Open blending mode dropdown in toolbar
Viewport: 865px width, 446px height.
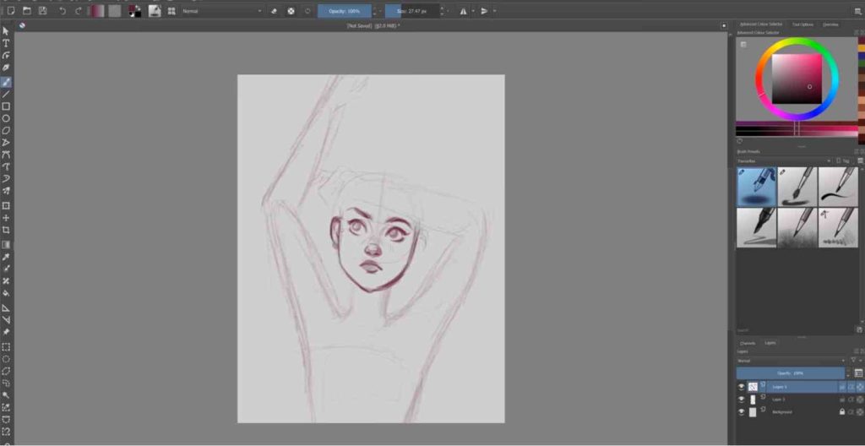(x=222, y=10)
